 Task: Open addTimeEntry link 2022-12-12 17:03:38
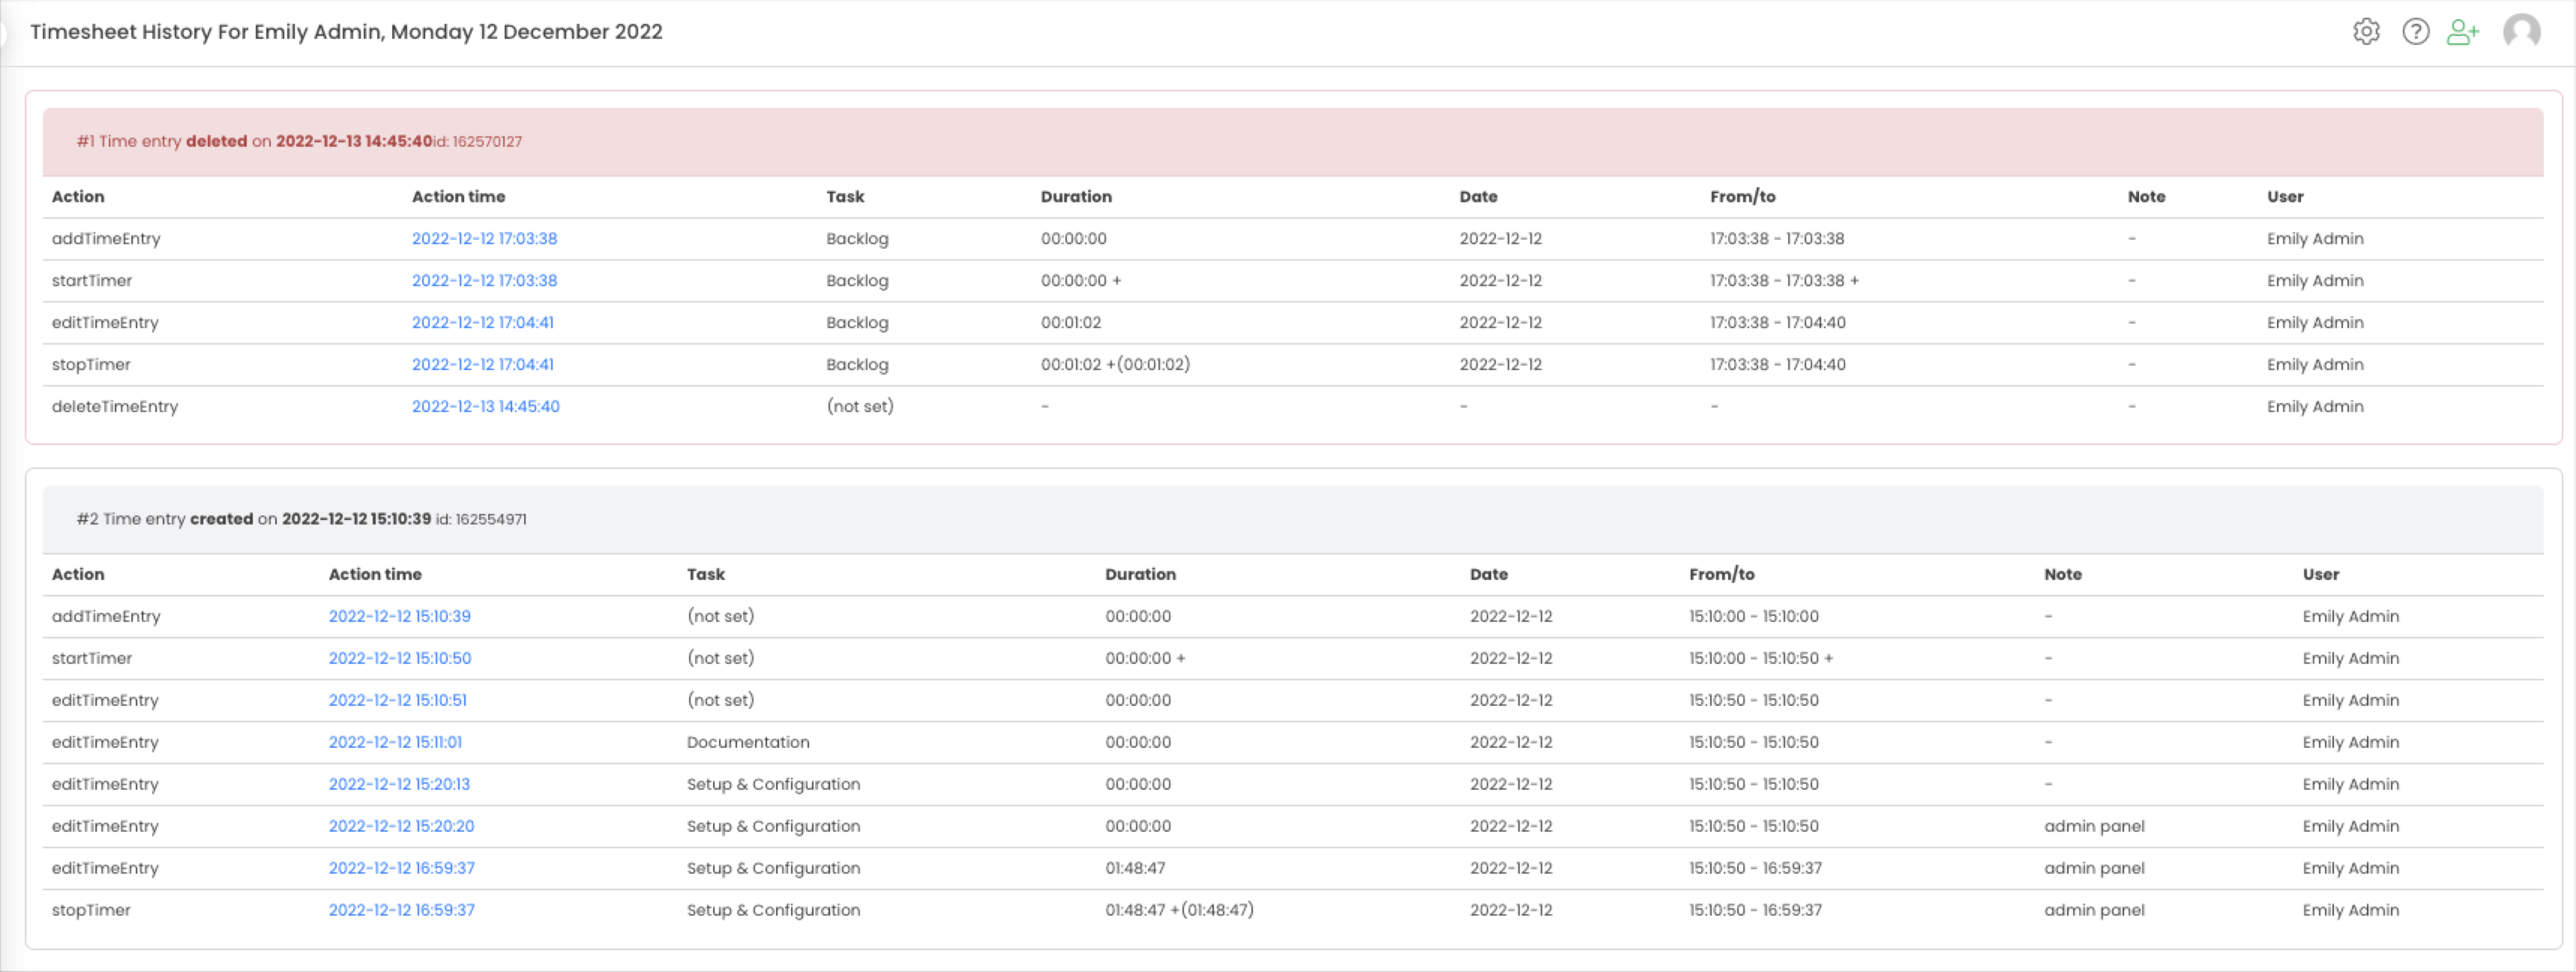point(484,239)
